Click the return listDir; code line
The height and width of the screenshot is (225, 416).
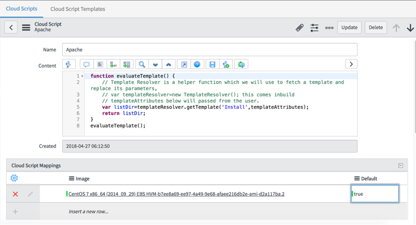pos(124,113)
